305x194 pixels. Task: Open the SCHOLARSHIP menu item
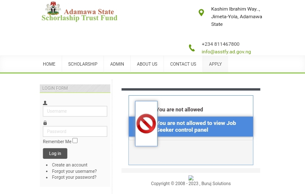pos(83,64)
